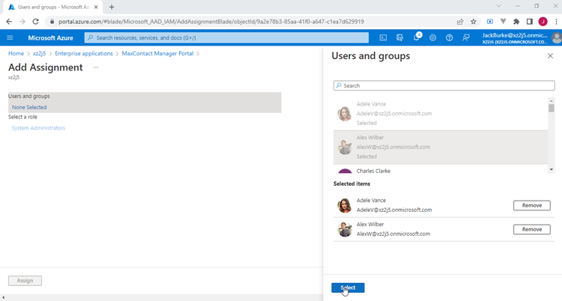Click the Microsoft Azure home title

pyautogui.click(x=50, y=37)
